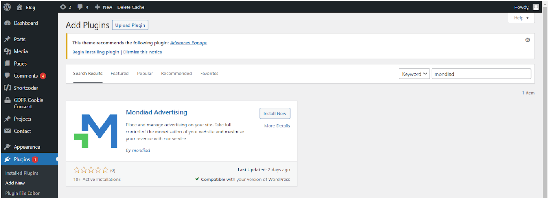Click the plugin search input field
The height and width of the screenshot is (199, 549).
coord(481,74)
